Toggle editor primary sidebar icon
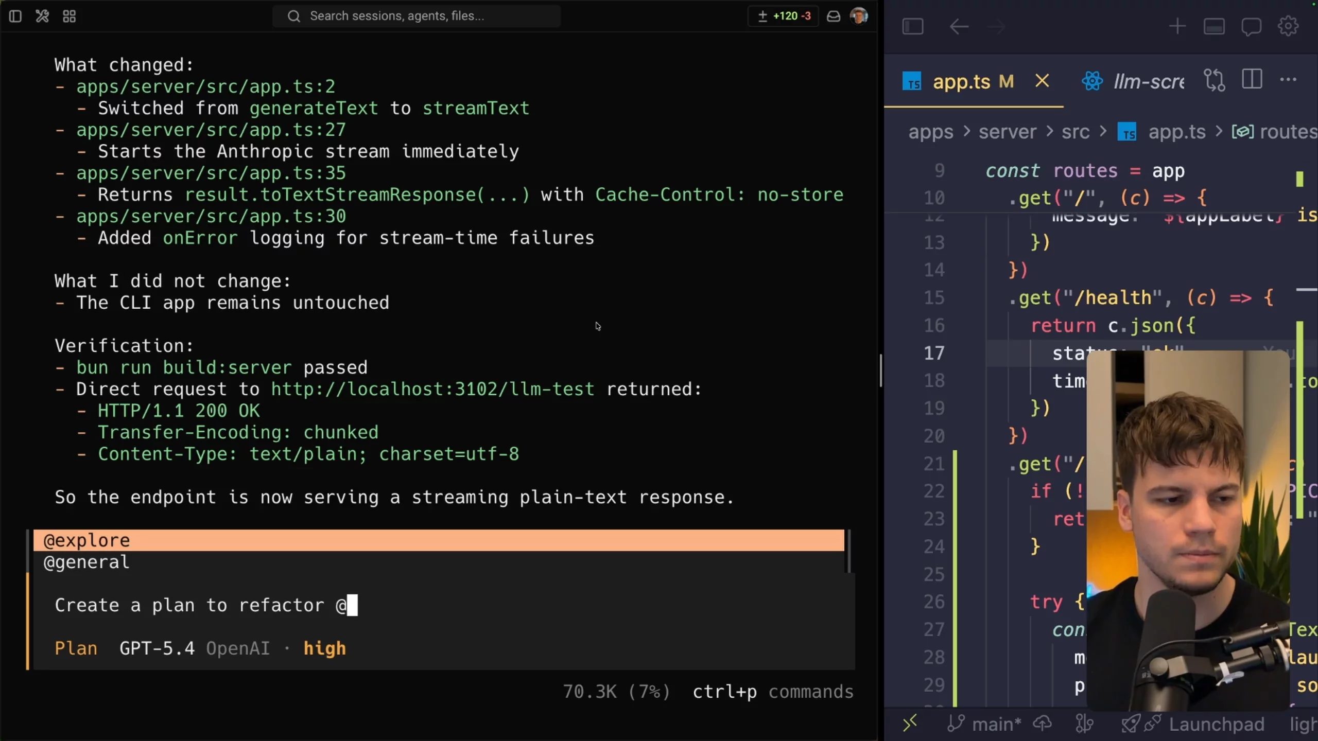Viewport: 1318px width, 741px height. pyautogui.click(x=913, y=26)
